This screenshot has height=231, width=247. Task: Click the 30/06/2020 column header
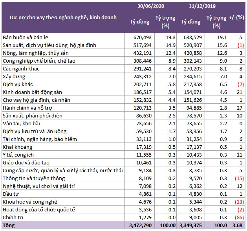(151, 6)
